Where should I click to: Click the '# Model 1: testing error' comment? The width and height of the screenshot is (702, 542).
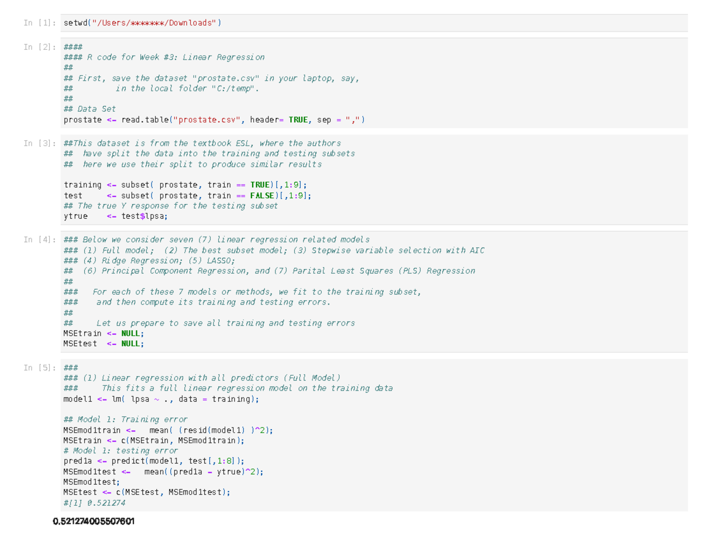coord(121,451)
